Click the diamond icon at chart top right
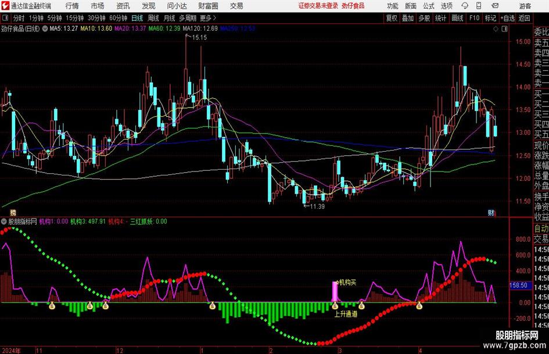 click(496, 29)
